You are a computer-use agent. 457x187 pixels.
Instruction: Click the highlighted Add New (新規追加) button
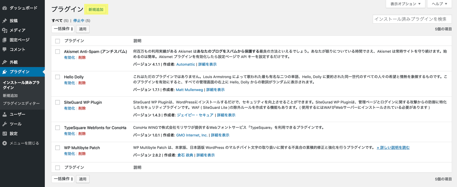pos(96,9)
